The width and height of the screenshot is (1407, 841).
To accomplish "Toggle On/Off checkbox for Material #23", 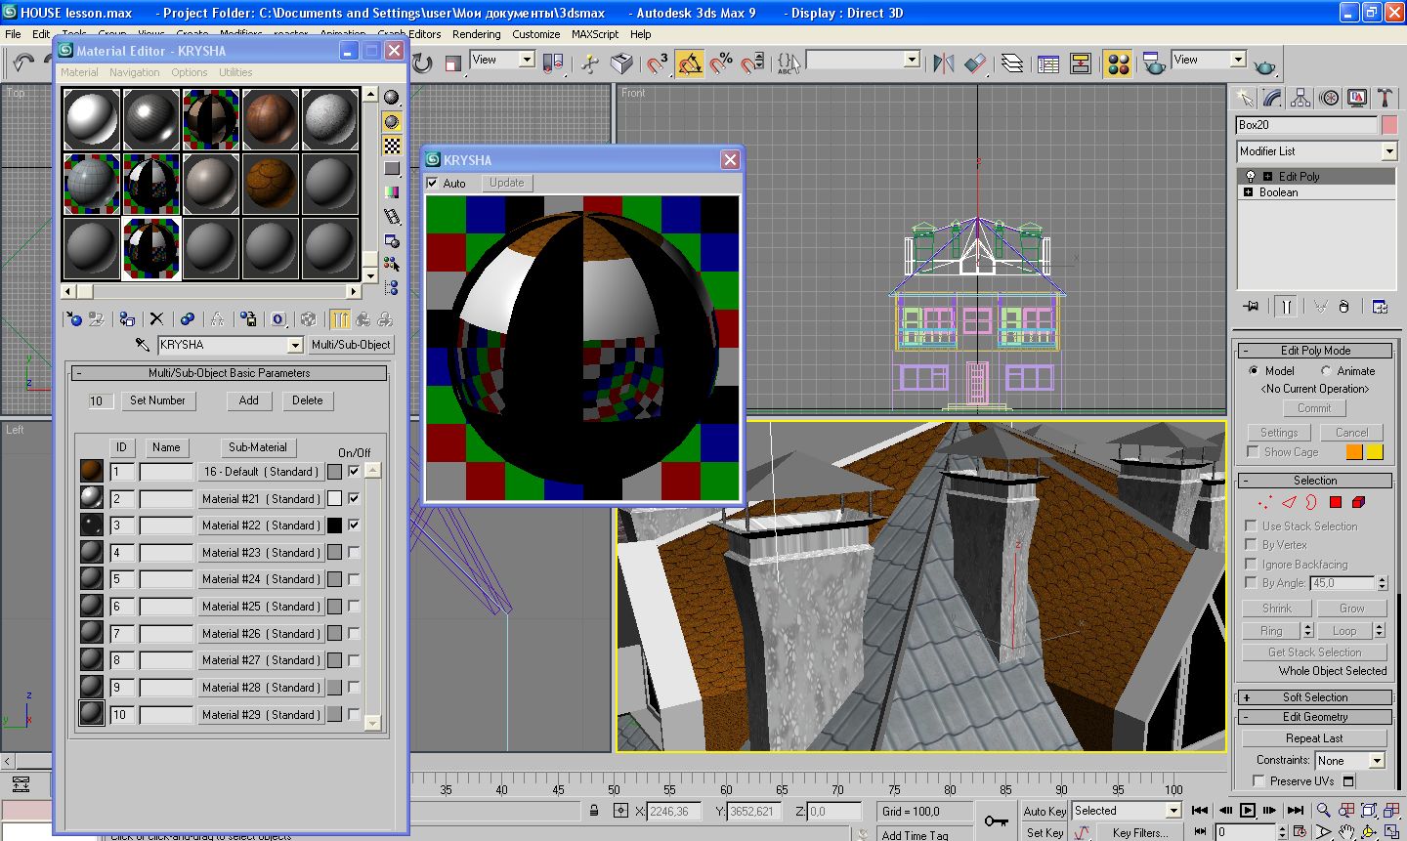I will 354,553.
